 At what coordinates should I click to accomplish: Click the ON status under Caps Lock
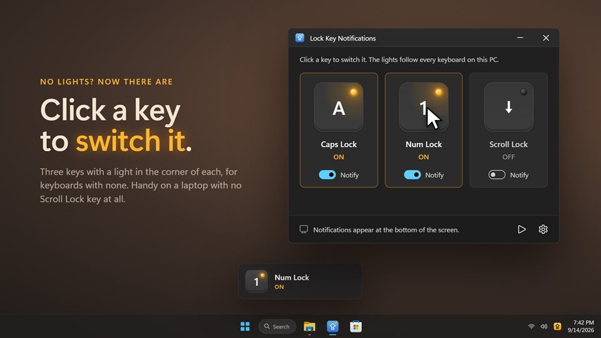(x=339, y=156)
